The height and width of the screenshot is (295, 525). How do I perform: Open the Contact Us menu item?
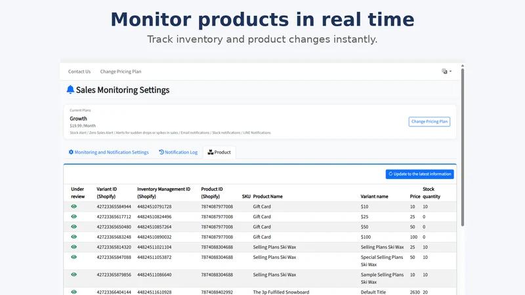[79, 71]
